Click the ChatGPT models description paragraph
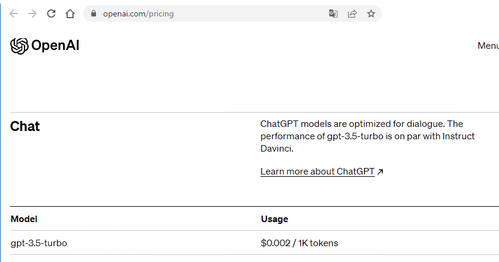Viewport: 499px width, 262px height. pos(367,136)
